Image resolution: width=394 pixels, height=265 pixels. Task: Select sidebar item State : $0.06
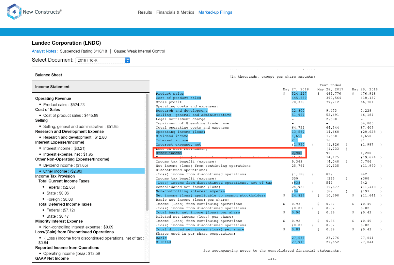coord(58,193)
